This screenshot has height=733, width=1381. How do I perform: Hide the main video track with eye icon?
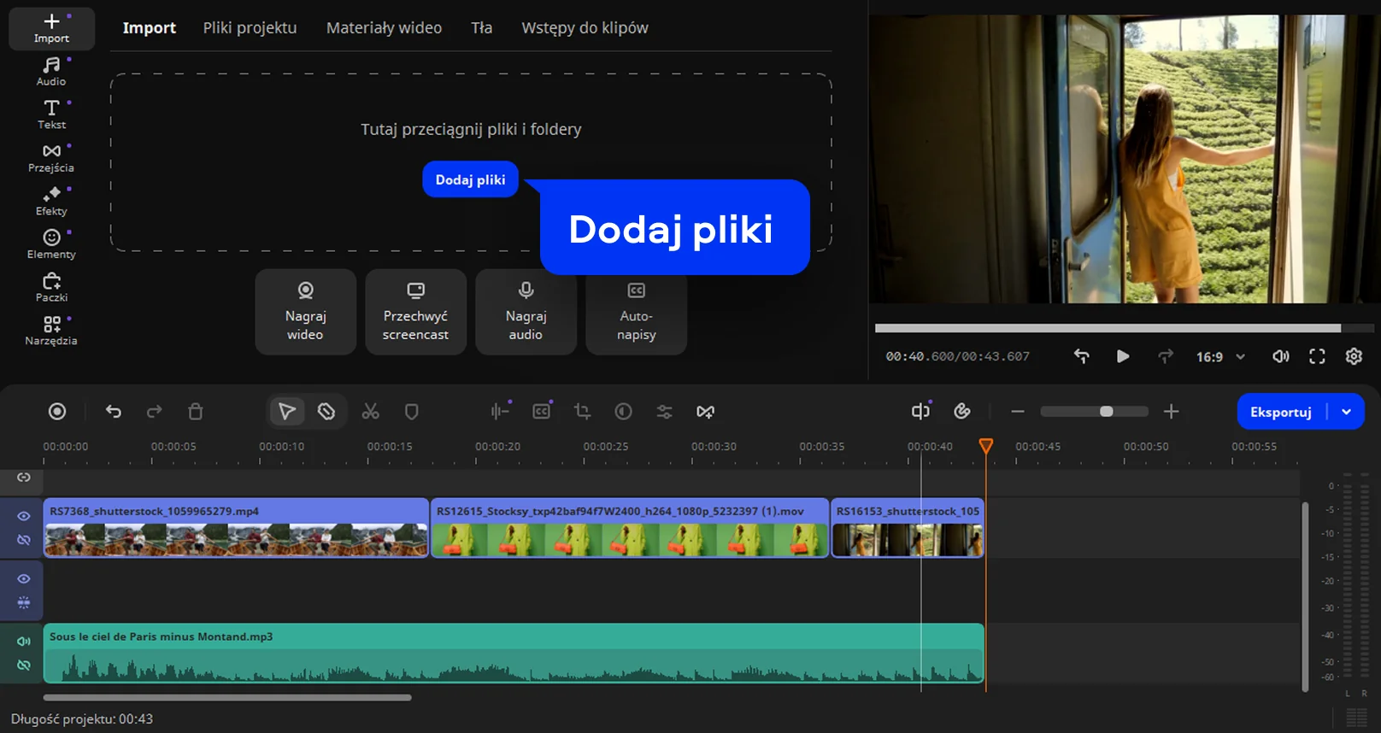[24, 516]
